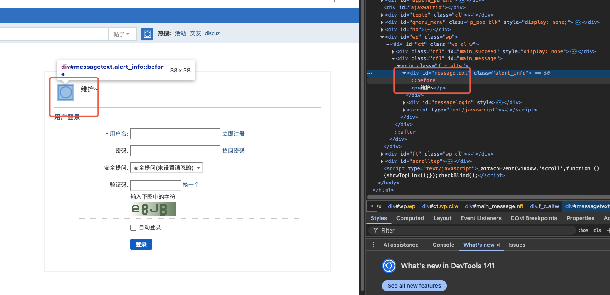Open the 安全提问 dropdown

click(x=166, y=168)
